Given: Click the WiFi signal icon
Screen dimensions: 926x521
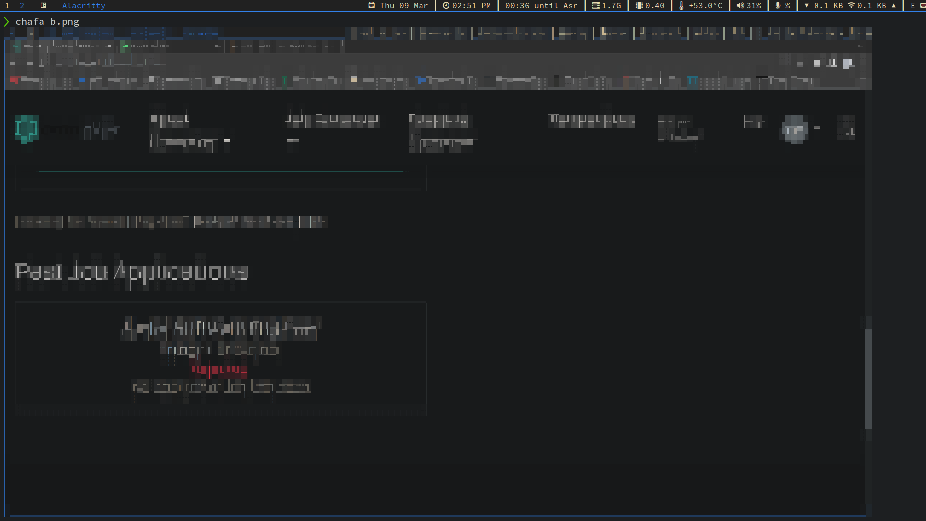Looking at the screenshot, I should [852, 6].
